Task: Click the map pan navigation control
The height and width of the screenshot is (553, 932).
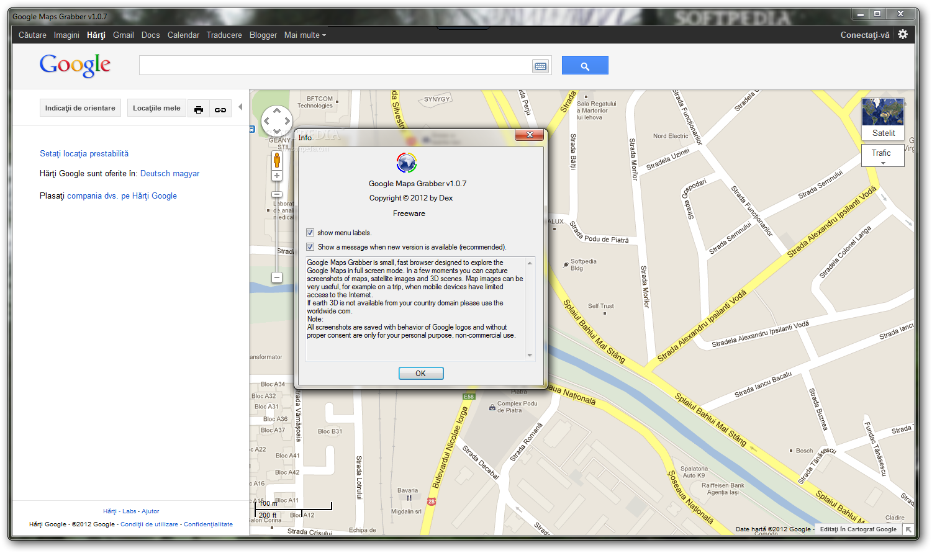Action: [x=277, y=120]
